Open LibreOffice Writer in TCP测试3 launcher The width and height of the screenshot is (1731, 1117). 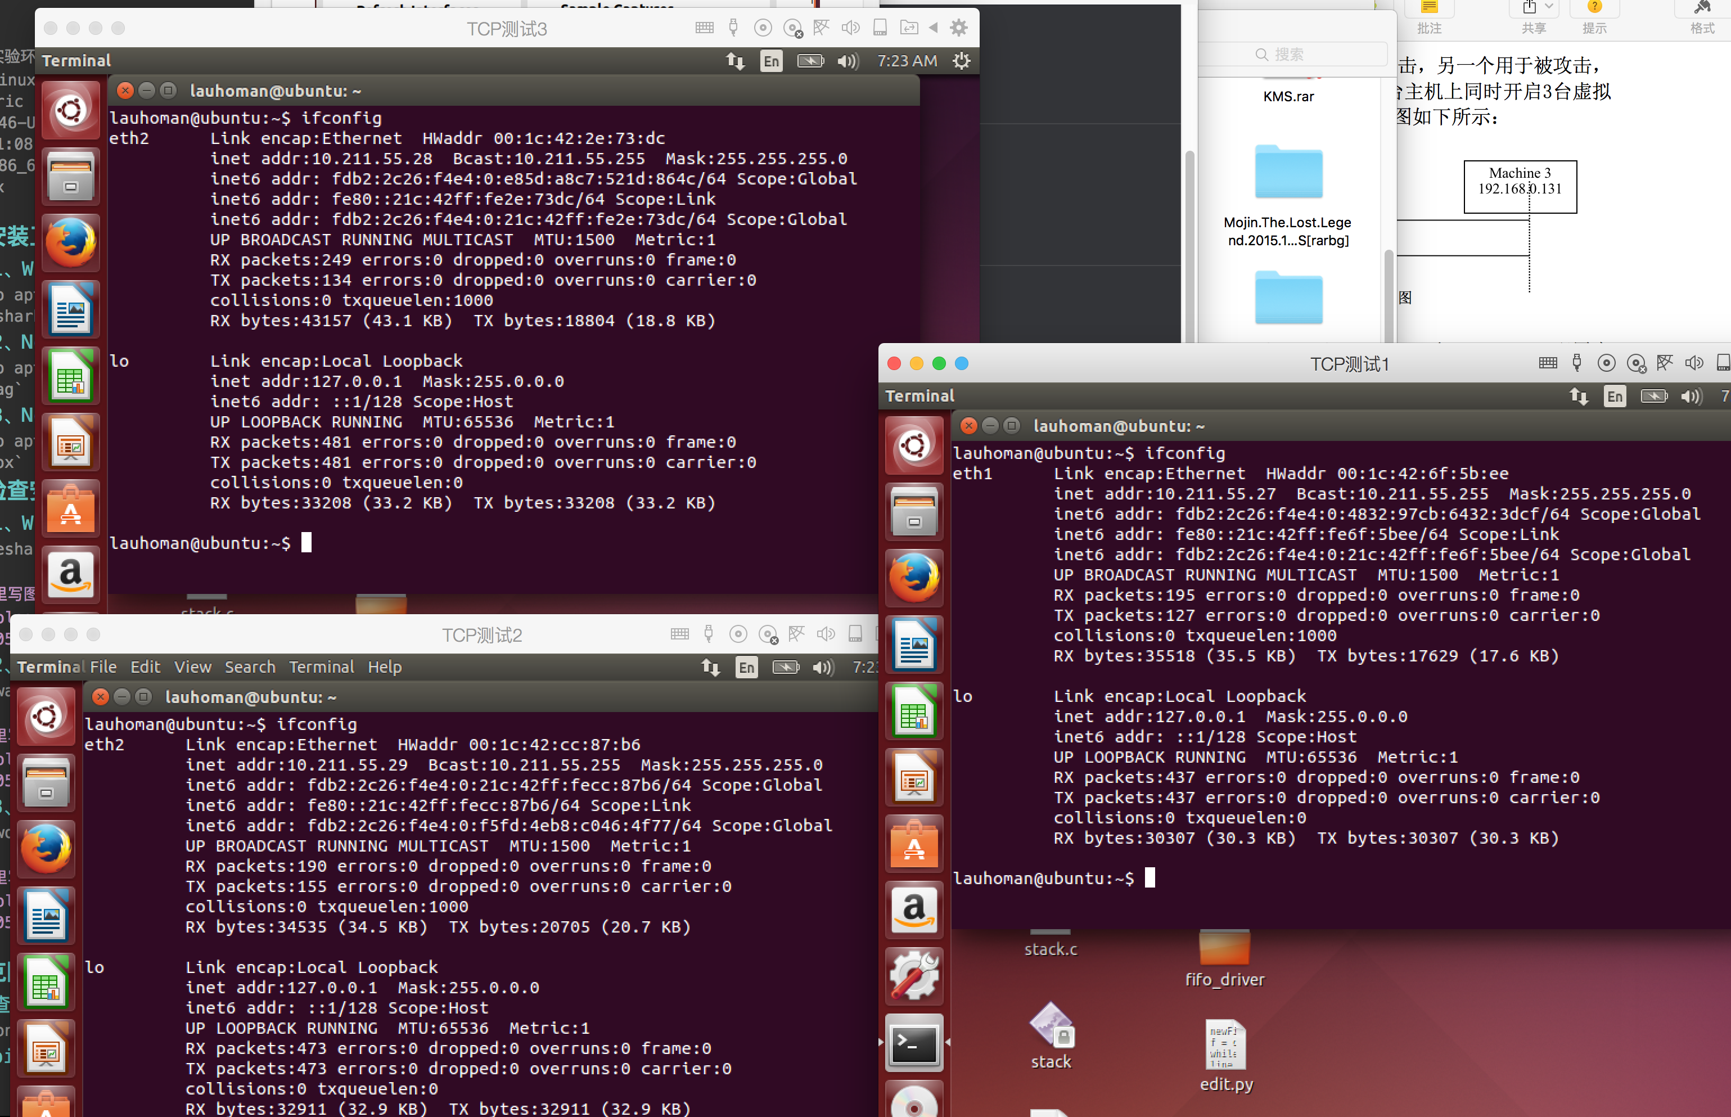71,310
